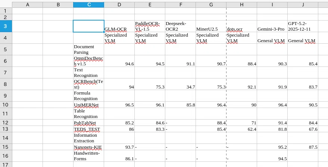Select the Gemini-3-Pro header cell
This screenshot has height=167, width=328.
point(272,26)
